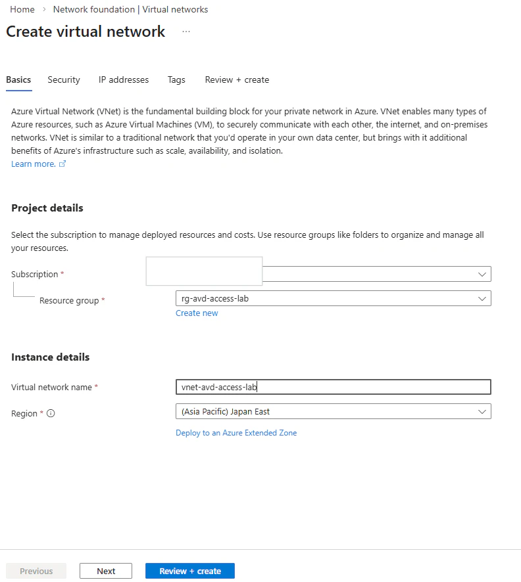Open Network foundation | Virtual networks breadcrumb
Viewport: 521px width, 582px height.
click(130, 9)
